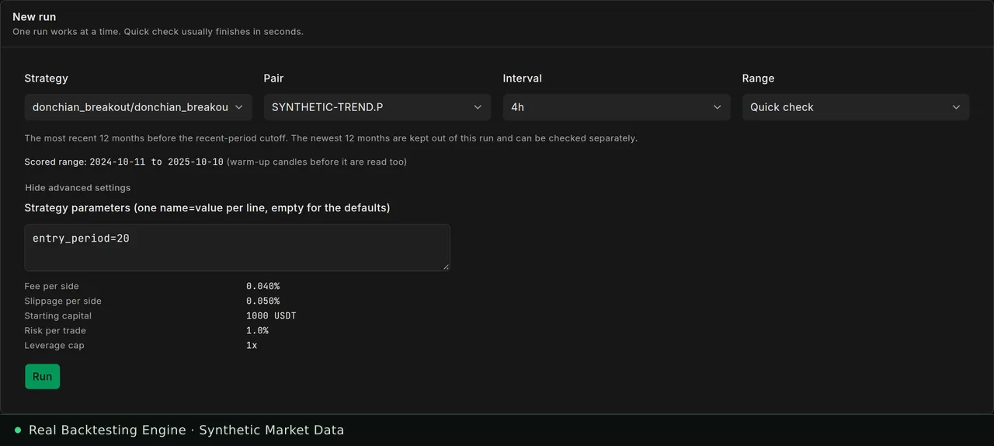Screen dimensions: 994x446
Task: Open the Strategy dropdown
Action: coord(138,107)
